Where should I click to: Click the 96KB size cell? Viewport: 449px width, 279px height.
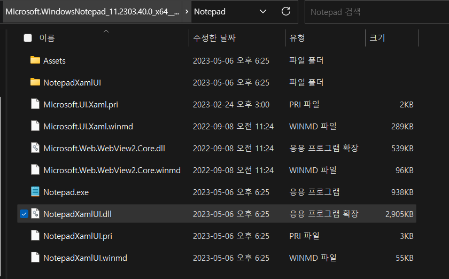pyautogui.click(x=404, y=170)
